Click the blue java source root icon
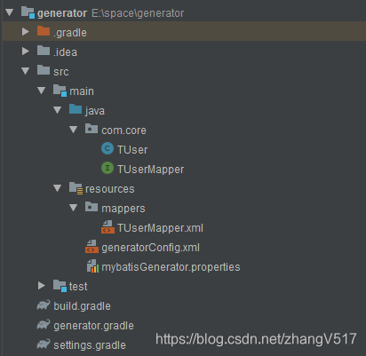 click(x=76, y=109)
